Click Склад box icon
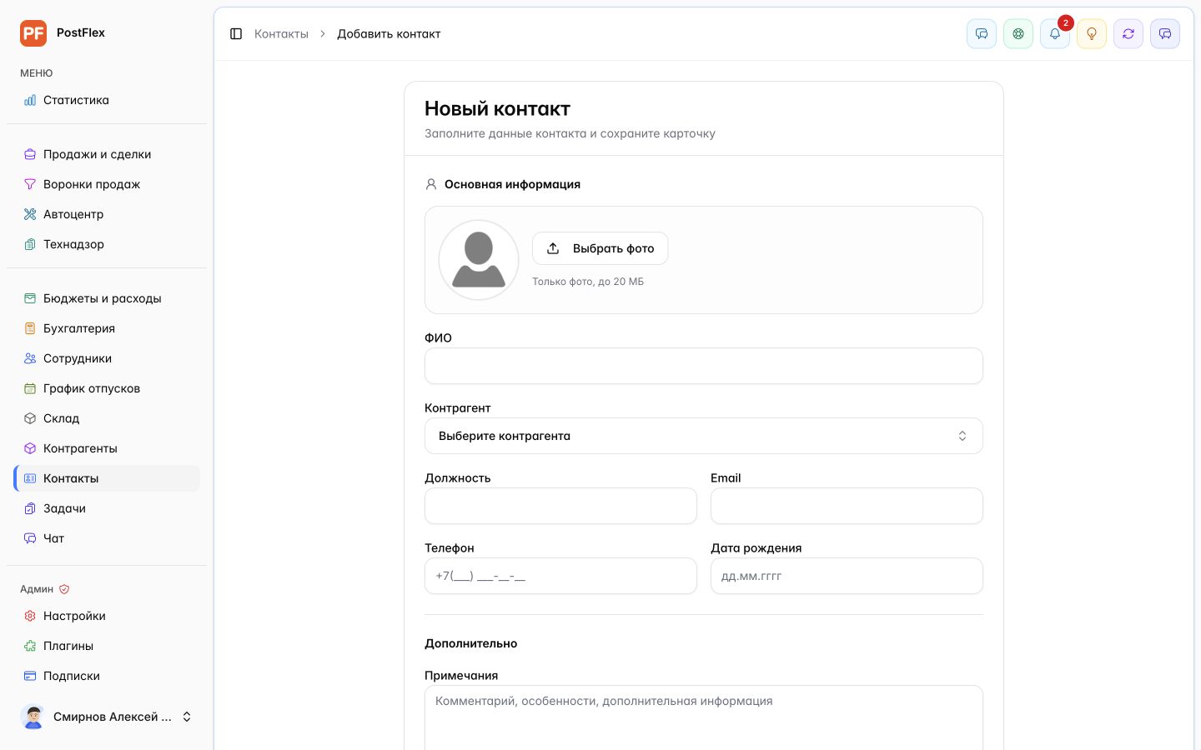This screenshot has width=1201, height=750. [30, 418]
